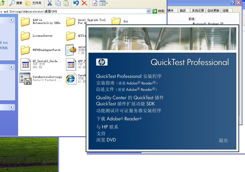Collapse the first task pane section chevron
The height and width of the screenshot is (172, 245).
click(11, 20)
